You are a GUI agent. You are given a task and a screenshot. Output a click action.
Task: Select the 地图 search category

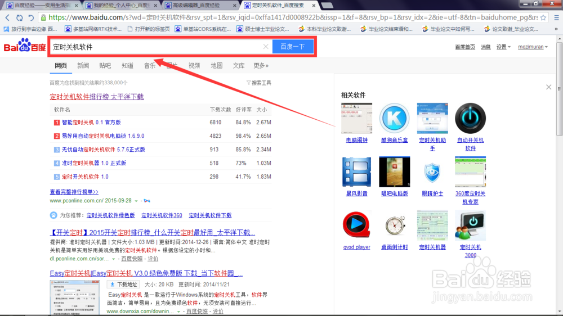[217, 66]
